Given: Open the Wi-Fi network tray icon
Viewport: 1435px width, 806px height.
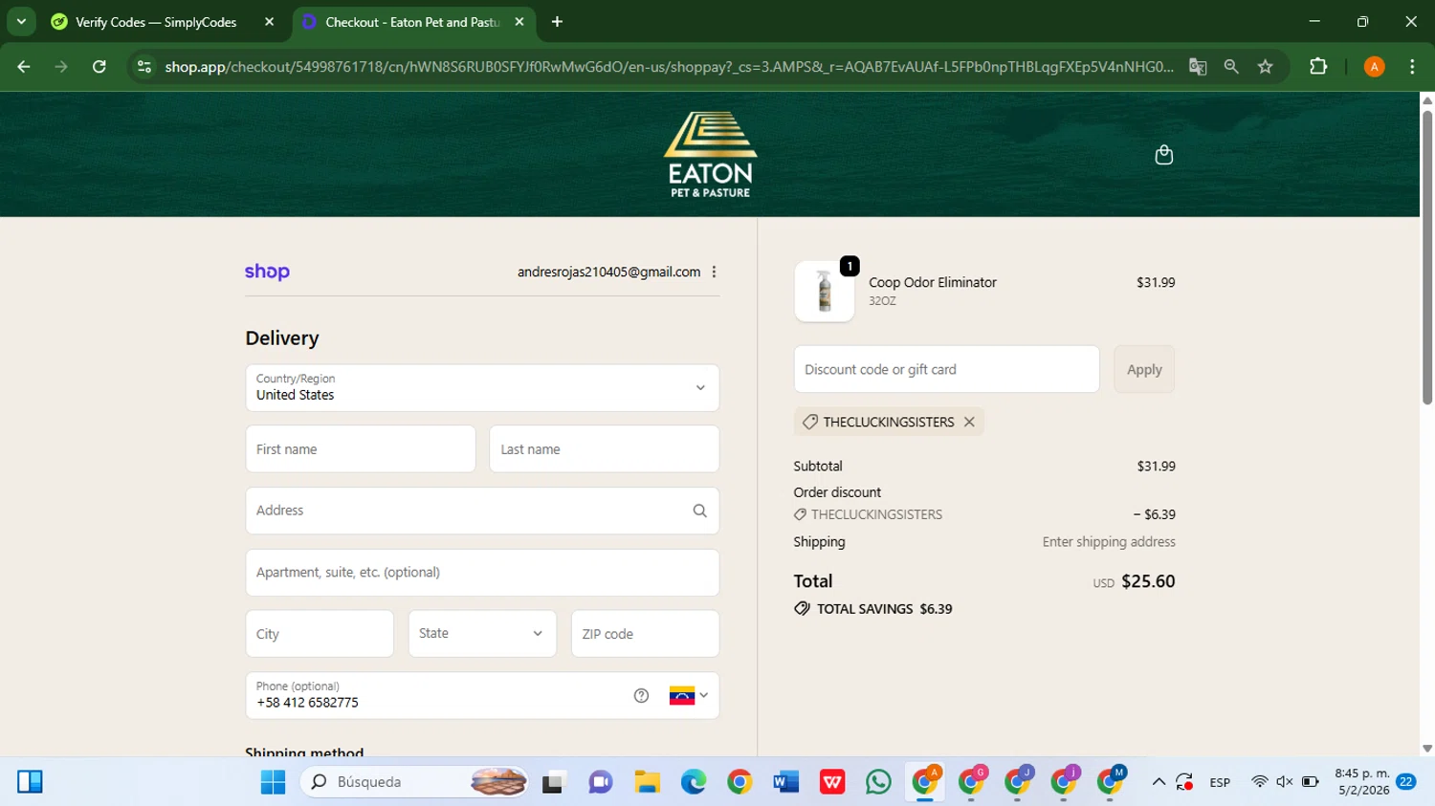Looking at the screenshot, I should [1259, 782].
